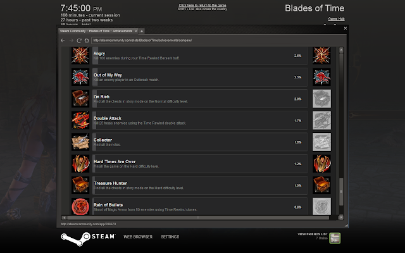The image size is (405, 253).
Task: Click the Rain of Bullets red icon
Action: (x=80, y=207)
